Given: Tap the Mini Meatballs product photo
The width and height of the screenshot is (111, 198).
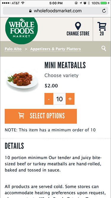Looking at the screenshot, I should tap(22, 80).
